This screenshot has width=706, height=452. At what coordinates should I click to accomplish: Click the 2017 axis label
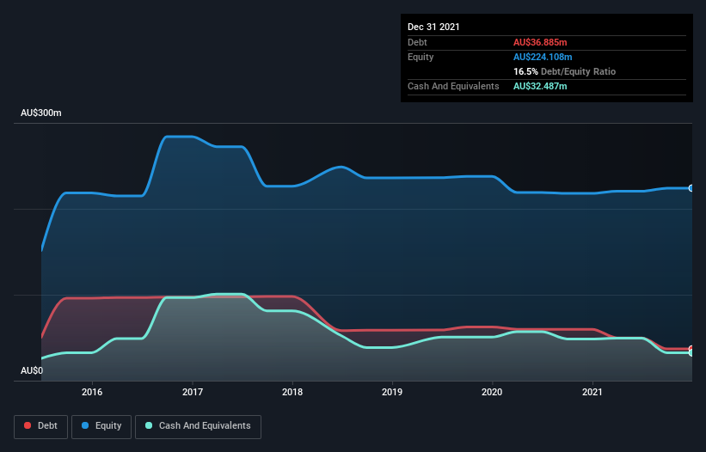click(x=193, y=392)
